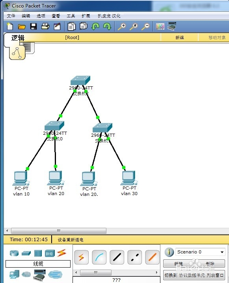
Task: Choose the Switches device category
Action: [26, 253]
